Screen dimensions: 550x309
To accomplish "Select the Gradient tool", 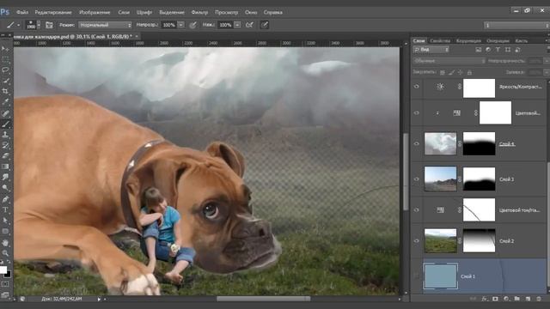I will point(5,167).
